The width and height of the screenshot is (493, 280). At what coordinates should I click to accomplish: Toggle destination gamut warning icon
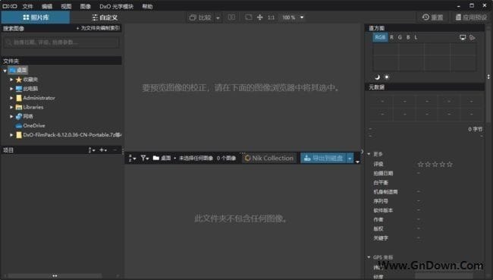pos(473,37)
